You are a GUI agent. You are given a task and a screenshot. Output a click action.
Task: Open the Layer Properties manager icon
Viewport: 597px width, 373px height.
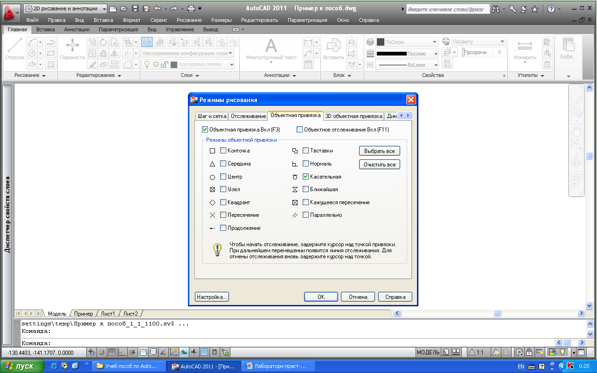(x=147, y=42)
